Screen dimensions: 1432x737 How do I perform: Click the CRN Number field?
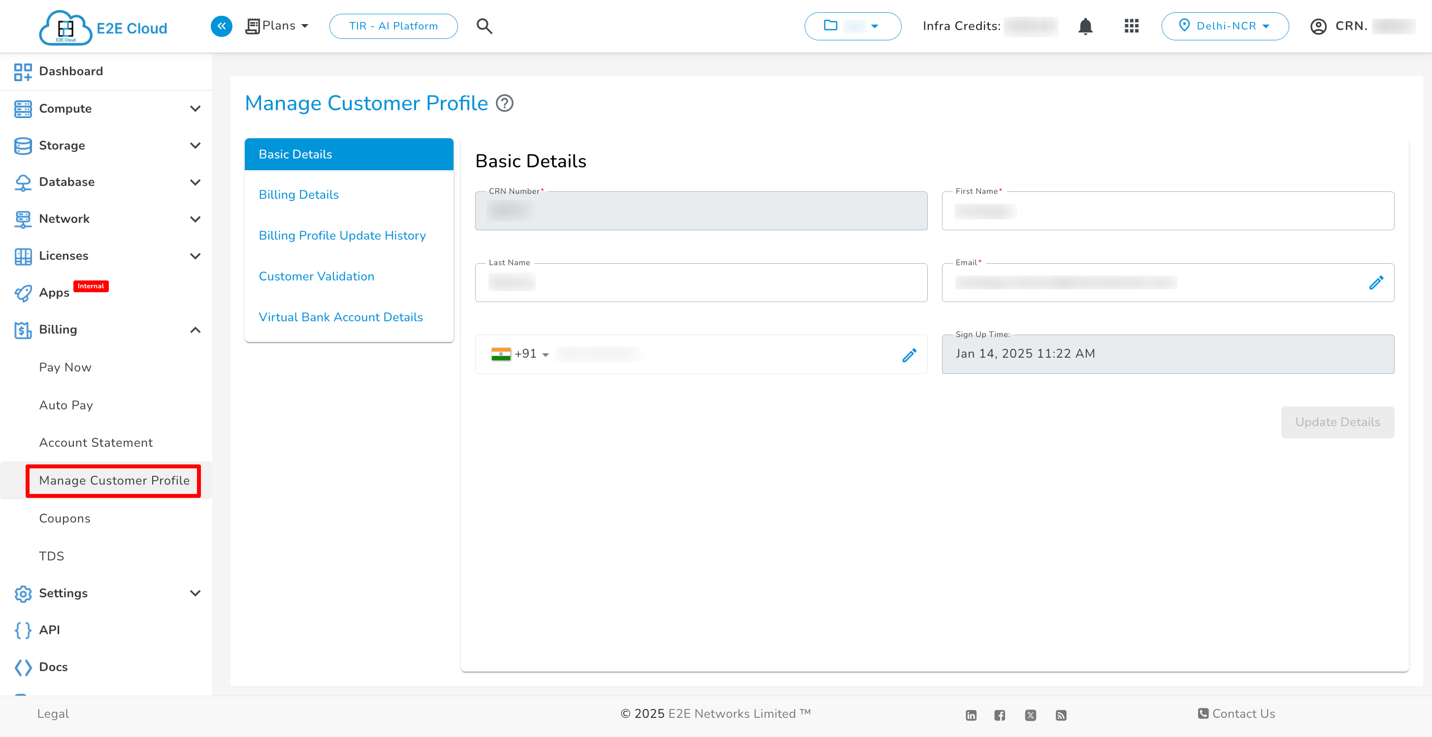(701, 211)
